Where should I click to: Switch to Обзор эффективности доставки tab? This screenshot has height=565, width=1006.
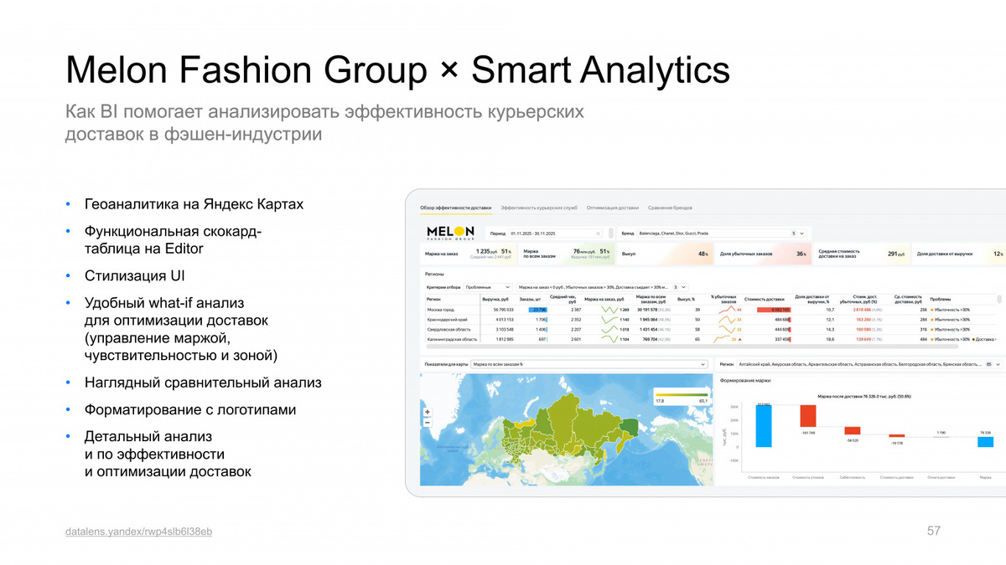pyautogui.click(x=458, y=208)
